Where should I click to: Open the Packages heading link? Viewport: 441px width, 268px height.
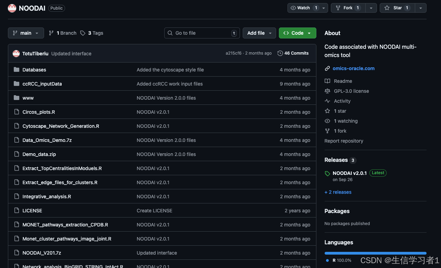click(337, 211)
